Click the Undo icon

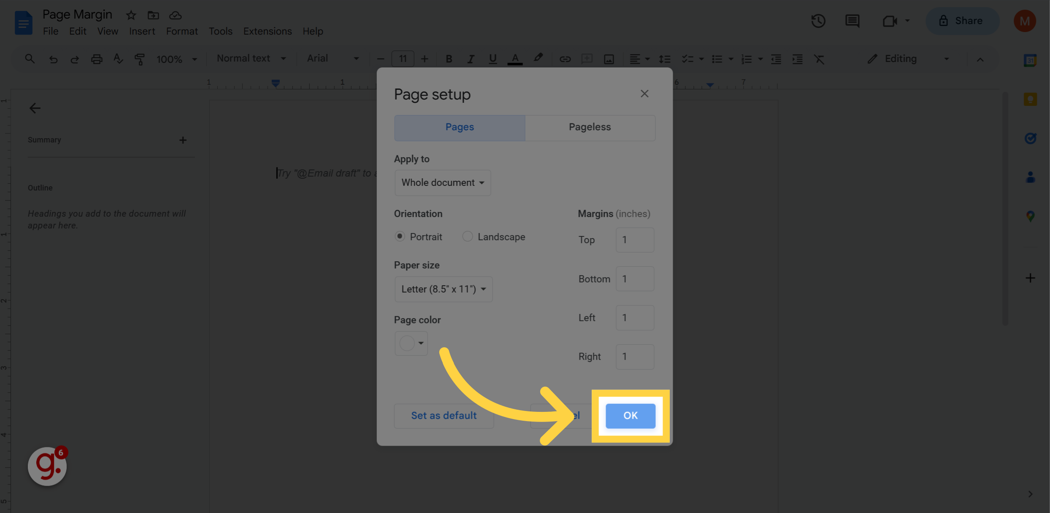53,59
